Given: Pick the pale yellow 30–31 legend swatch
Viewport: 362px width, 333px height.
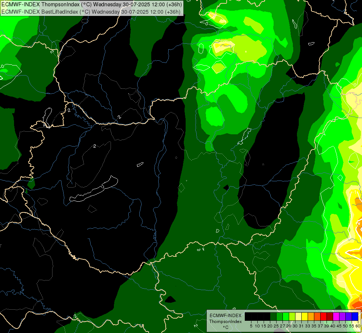Looking at the screenshot, I should (298, 316).
